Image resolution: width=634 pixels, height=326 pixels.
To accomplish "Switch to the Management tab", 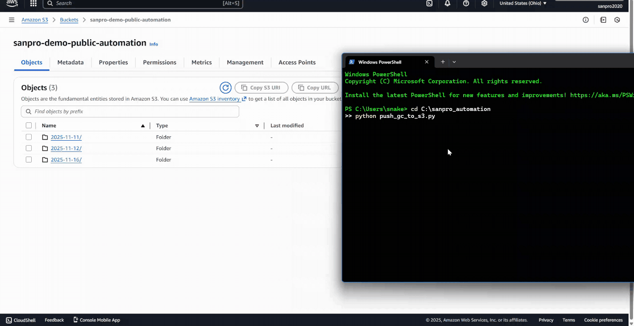I will (x=245, y=62).
